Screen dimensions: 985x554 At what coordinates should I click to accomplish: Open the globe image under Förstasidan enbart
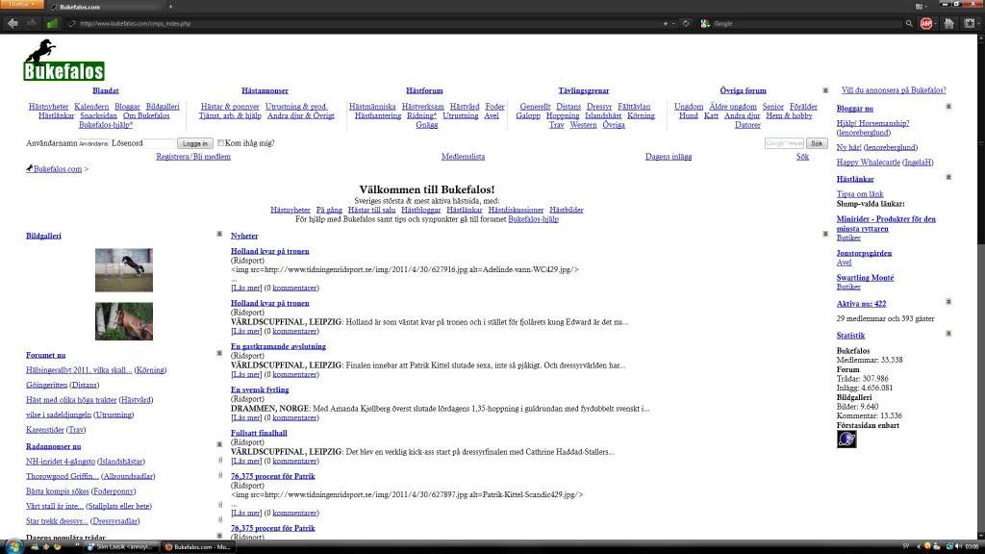846,439
